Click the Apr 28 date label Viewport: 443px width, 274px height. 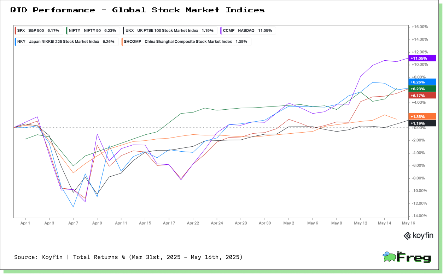click(241, 223)
